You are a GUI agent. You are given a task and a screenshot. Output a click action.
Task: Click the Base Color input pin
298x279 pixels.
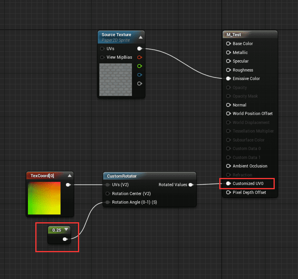pos(229,44)
